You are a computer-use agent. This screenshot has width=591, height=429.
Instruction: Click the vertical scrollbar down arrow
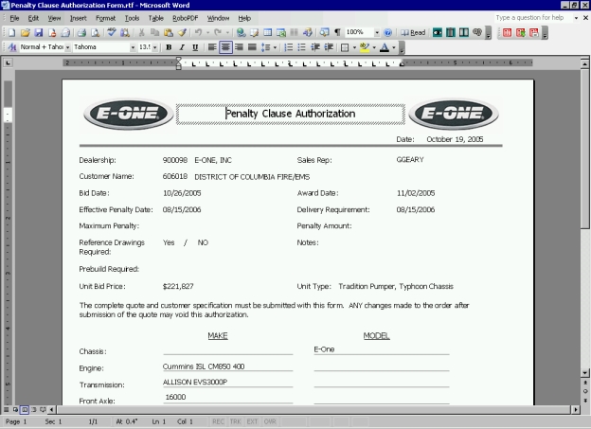tap(585, 373)
